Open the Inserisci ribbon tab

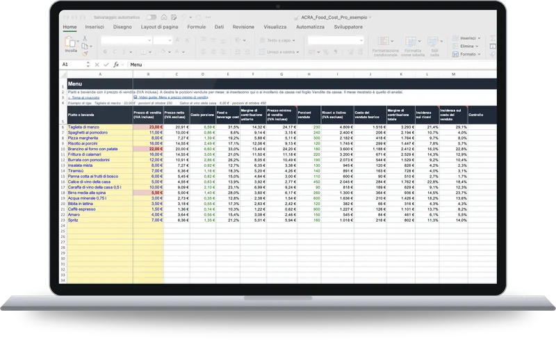tap(95, 26)
